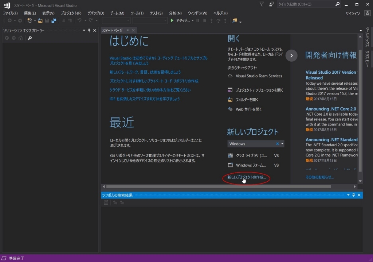Viewport: 373px width, 262px height.
Task: Click the Solution Explorer back arrow icon
Action: (7, 38)
